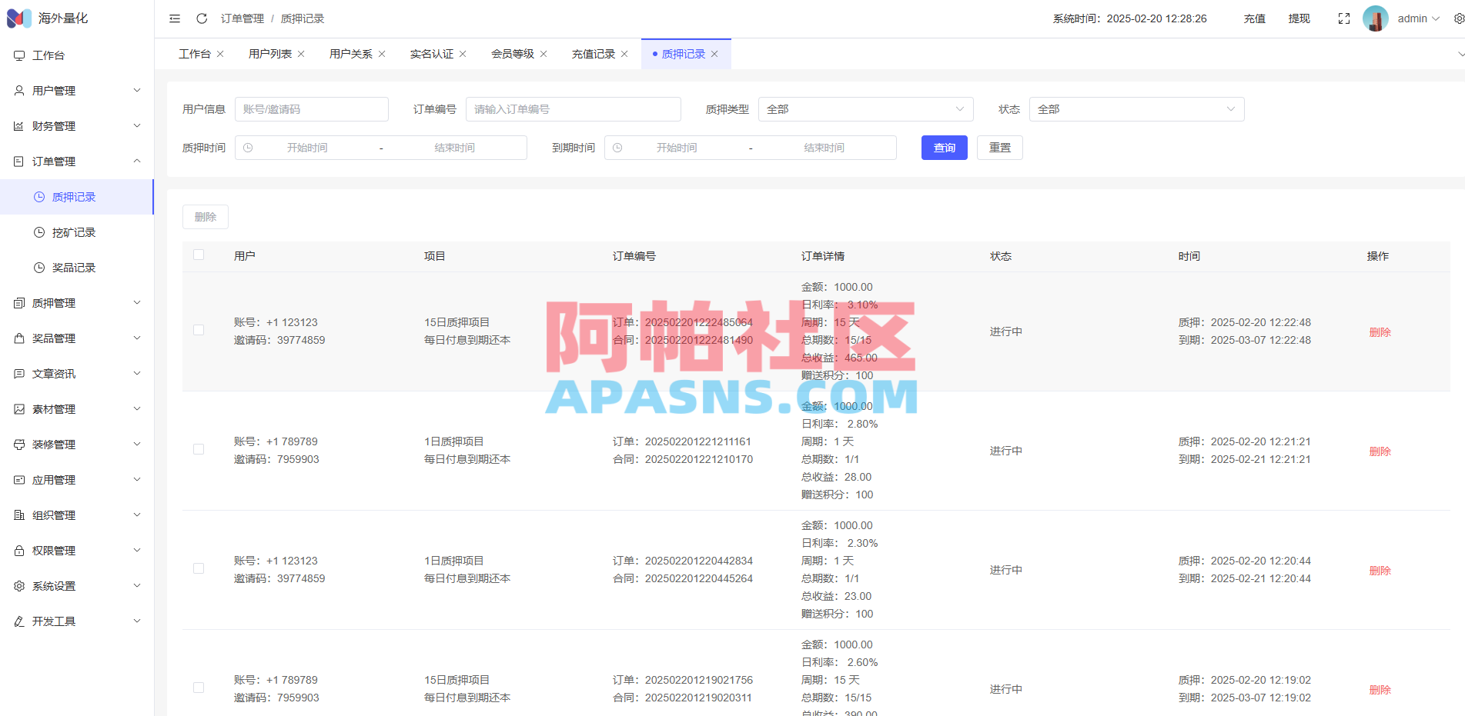Toggle the sidebar hamburger menu icon
The image size is (1465, 716).
tap(174, 18)
